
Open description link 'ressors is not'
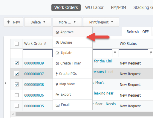pyautogui.click(x=103, y=72)
